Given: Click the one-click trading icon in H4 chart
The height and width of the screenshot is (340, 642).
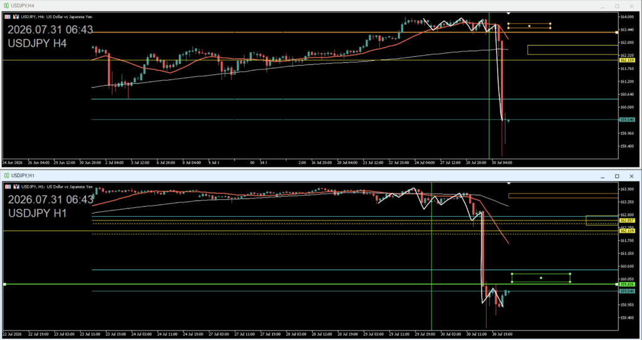Looking at the screenshot, I should coord(16,17).
